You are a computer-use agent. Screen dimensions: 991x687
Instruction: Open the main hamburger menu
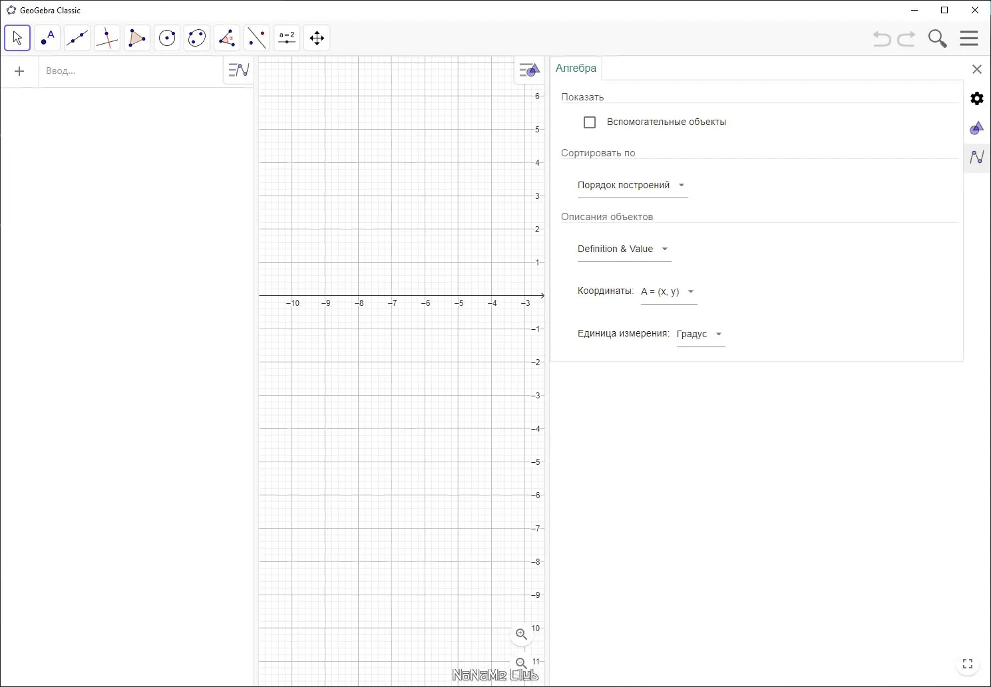tap(969, 38)
